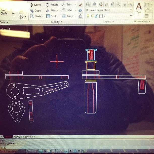Select the Scale tool
The image size is (154, 154).
[x=52, y=16]
